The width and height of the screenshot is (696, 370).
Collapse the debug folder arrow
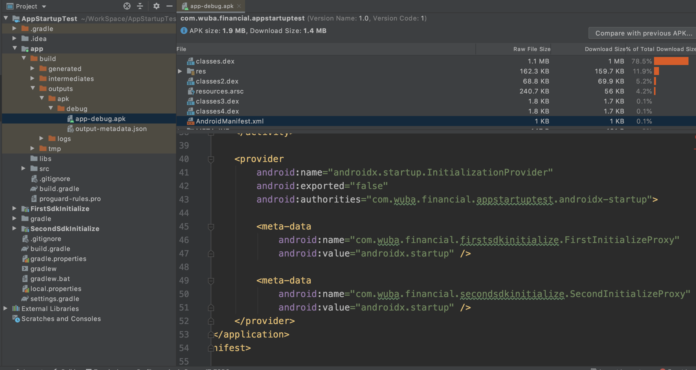pyautogui.click(x=51, y=108)
